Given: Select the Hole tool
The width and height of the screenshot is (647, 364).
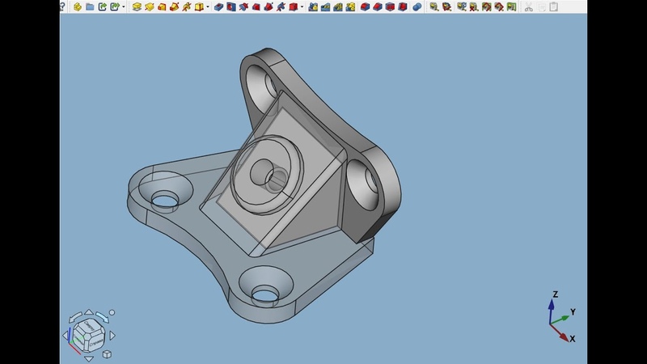Looking at the screenshot, I should coord(231,6).
